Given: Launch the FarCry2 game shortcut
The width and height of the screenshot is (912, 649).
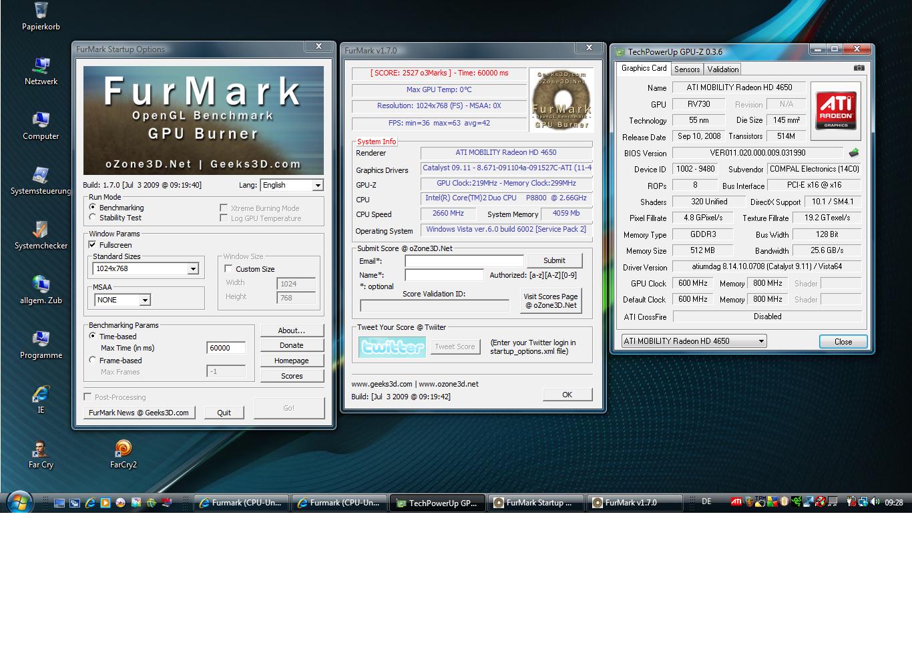Looking at the screenshot, I should [x=123, y=455].
